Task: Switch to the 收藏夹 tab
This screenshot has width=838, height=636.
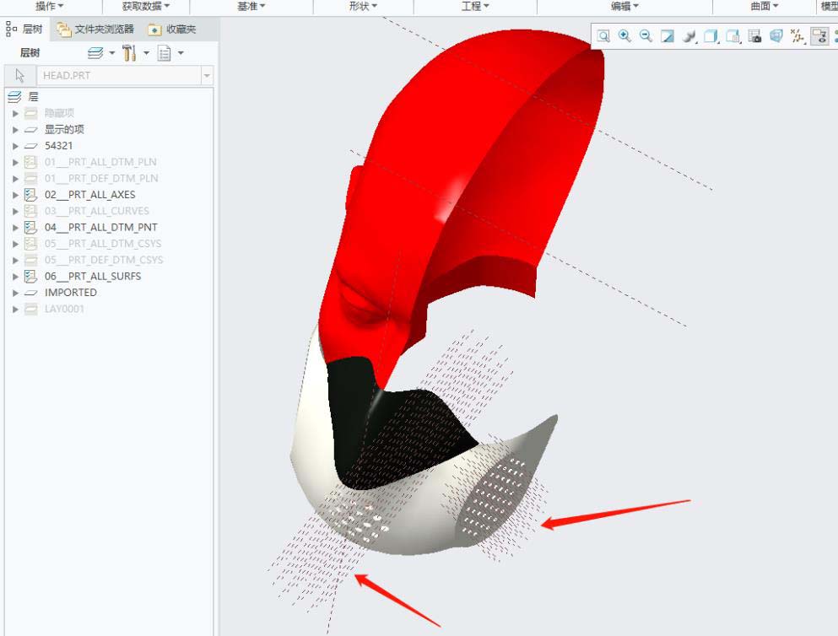Action: 173,30
